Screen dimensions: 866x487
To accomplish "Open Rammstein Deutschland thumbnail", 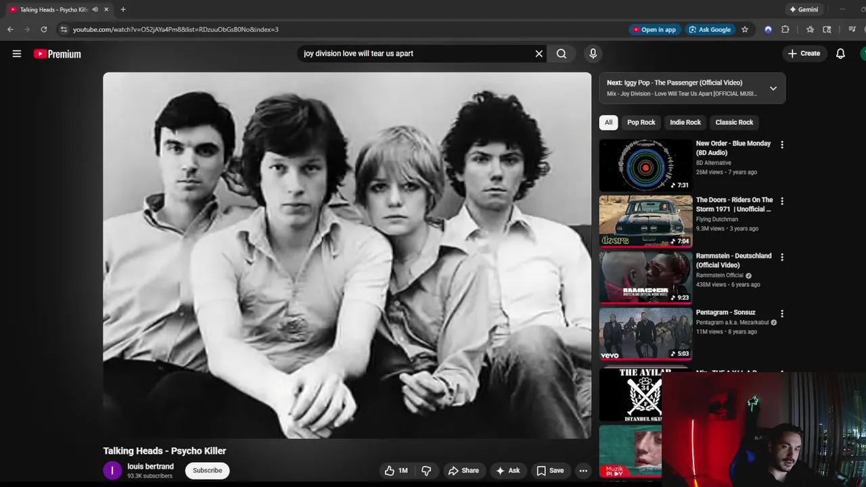I will (x=645, y=278).
